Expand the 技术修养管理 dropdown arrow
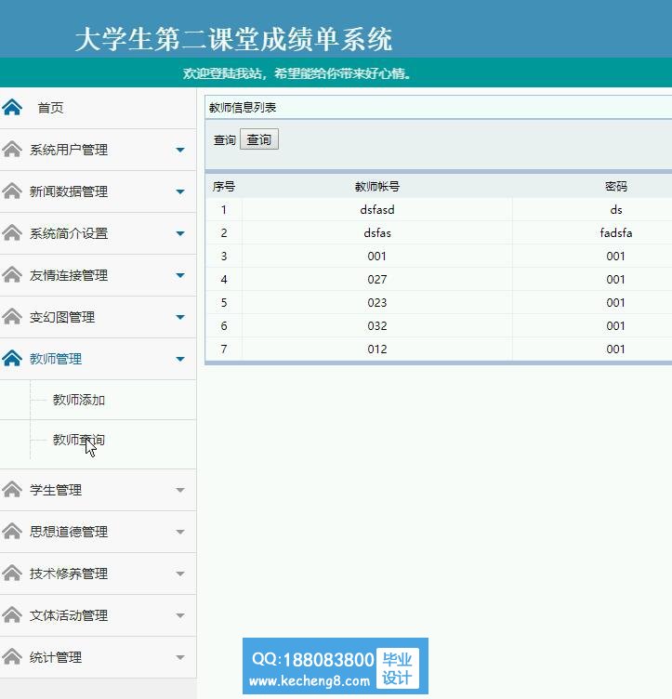Image resolution: width=672 pixels, height=699 pixels. [x=180, y=574]
